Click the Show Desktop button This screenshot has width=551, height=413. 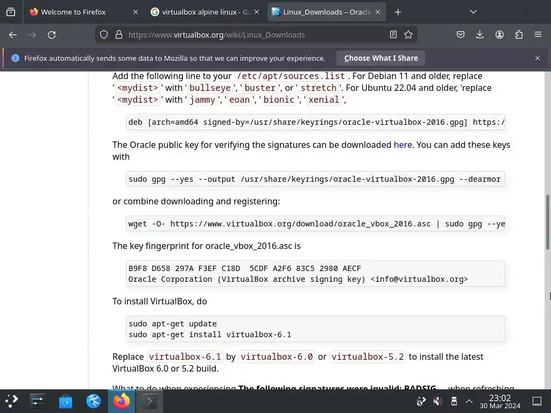click(x=537, y=401)
